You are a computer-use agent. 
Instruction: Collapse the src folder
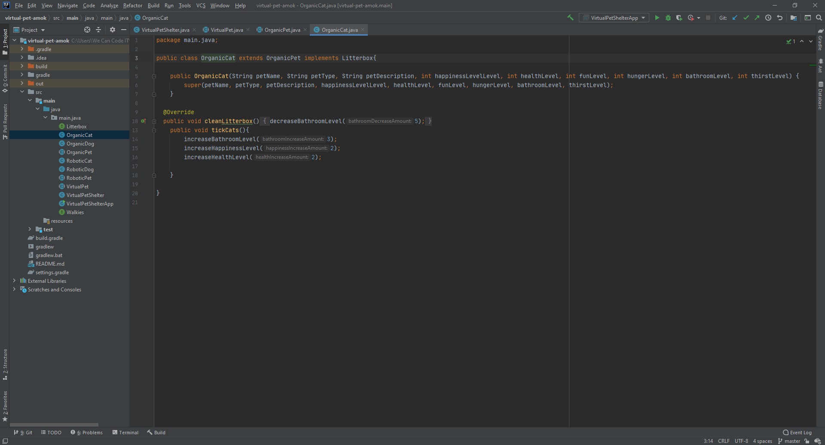tap(22, 92)
